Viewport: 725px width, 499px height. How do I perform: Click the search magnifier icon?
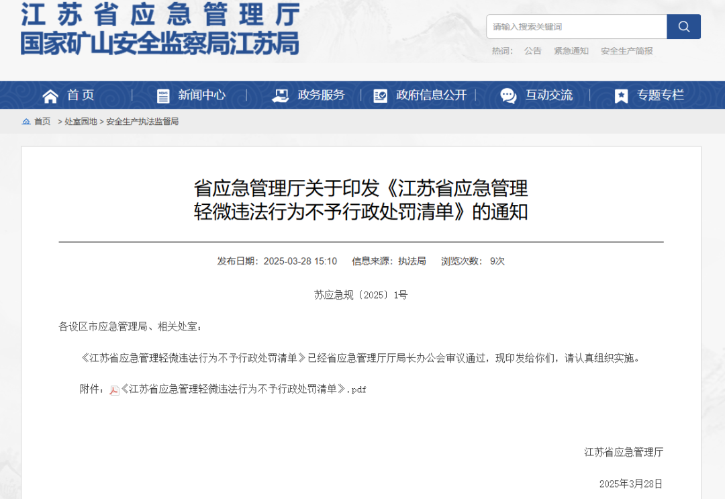tap(683, 26)
